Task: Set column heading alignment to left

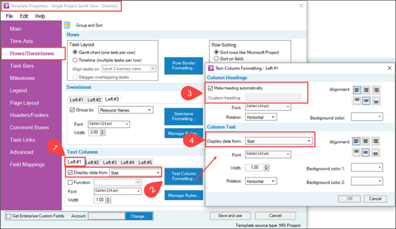Action: click(x=357, y=90)
